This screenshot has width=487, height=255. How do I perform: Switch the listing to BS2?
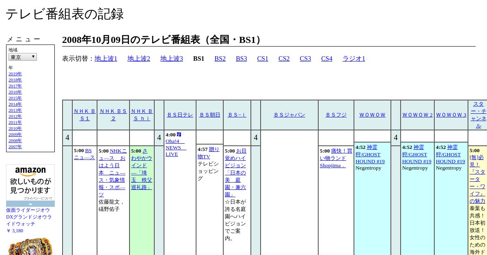click(x=220, y=59)
